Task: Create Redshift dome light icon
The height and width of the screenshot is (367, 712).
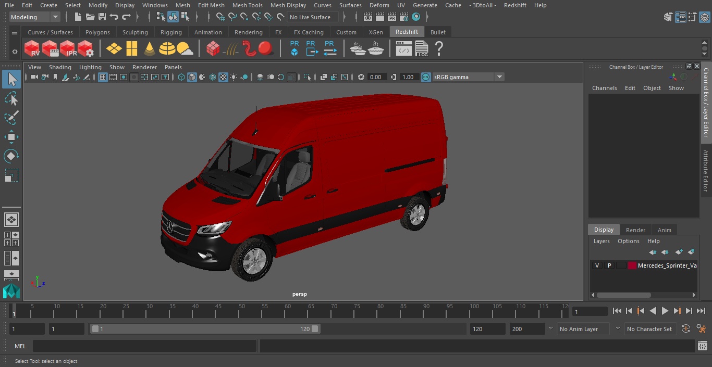Action: point(167,48)
